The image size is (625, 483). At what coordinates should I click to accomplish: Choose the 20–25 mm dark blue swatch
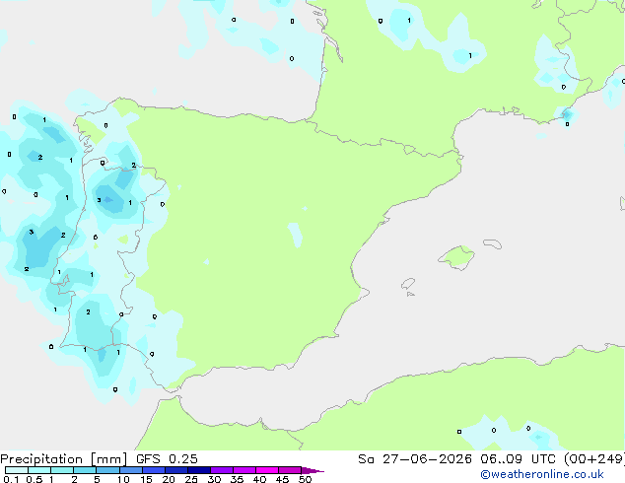[175, 470]
